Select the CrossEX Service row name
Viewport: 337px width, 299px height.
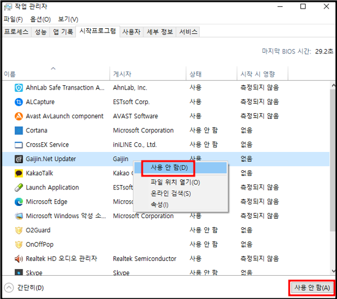[x=47, y=145]
